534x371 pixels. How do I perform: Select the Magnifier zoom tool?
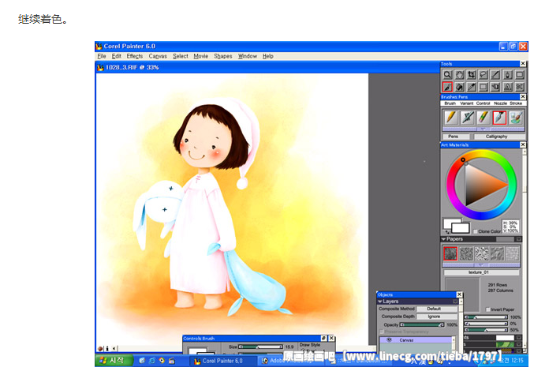click(x=447, y=75)
